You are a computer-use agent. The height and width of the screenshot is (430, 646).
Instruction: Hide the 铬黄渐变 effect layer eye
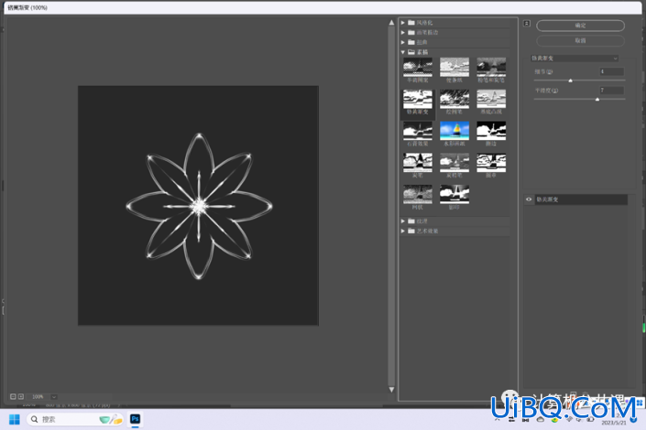click(529, 199)
